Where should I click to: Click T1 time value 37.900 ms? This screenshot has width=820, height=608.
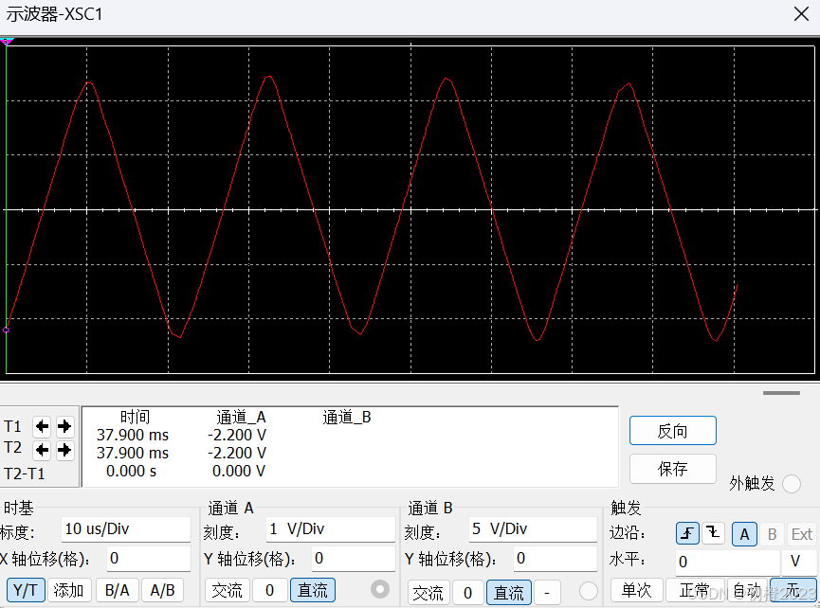coord(133,435)
